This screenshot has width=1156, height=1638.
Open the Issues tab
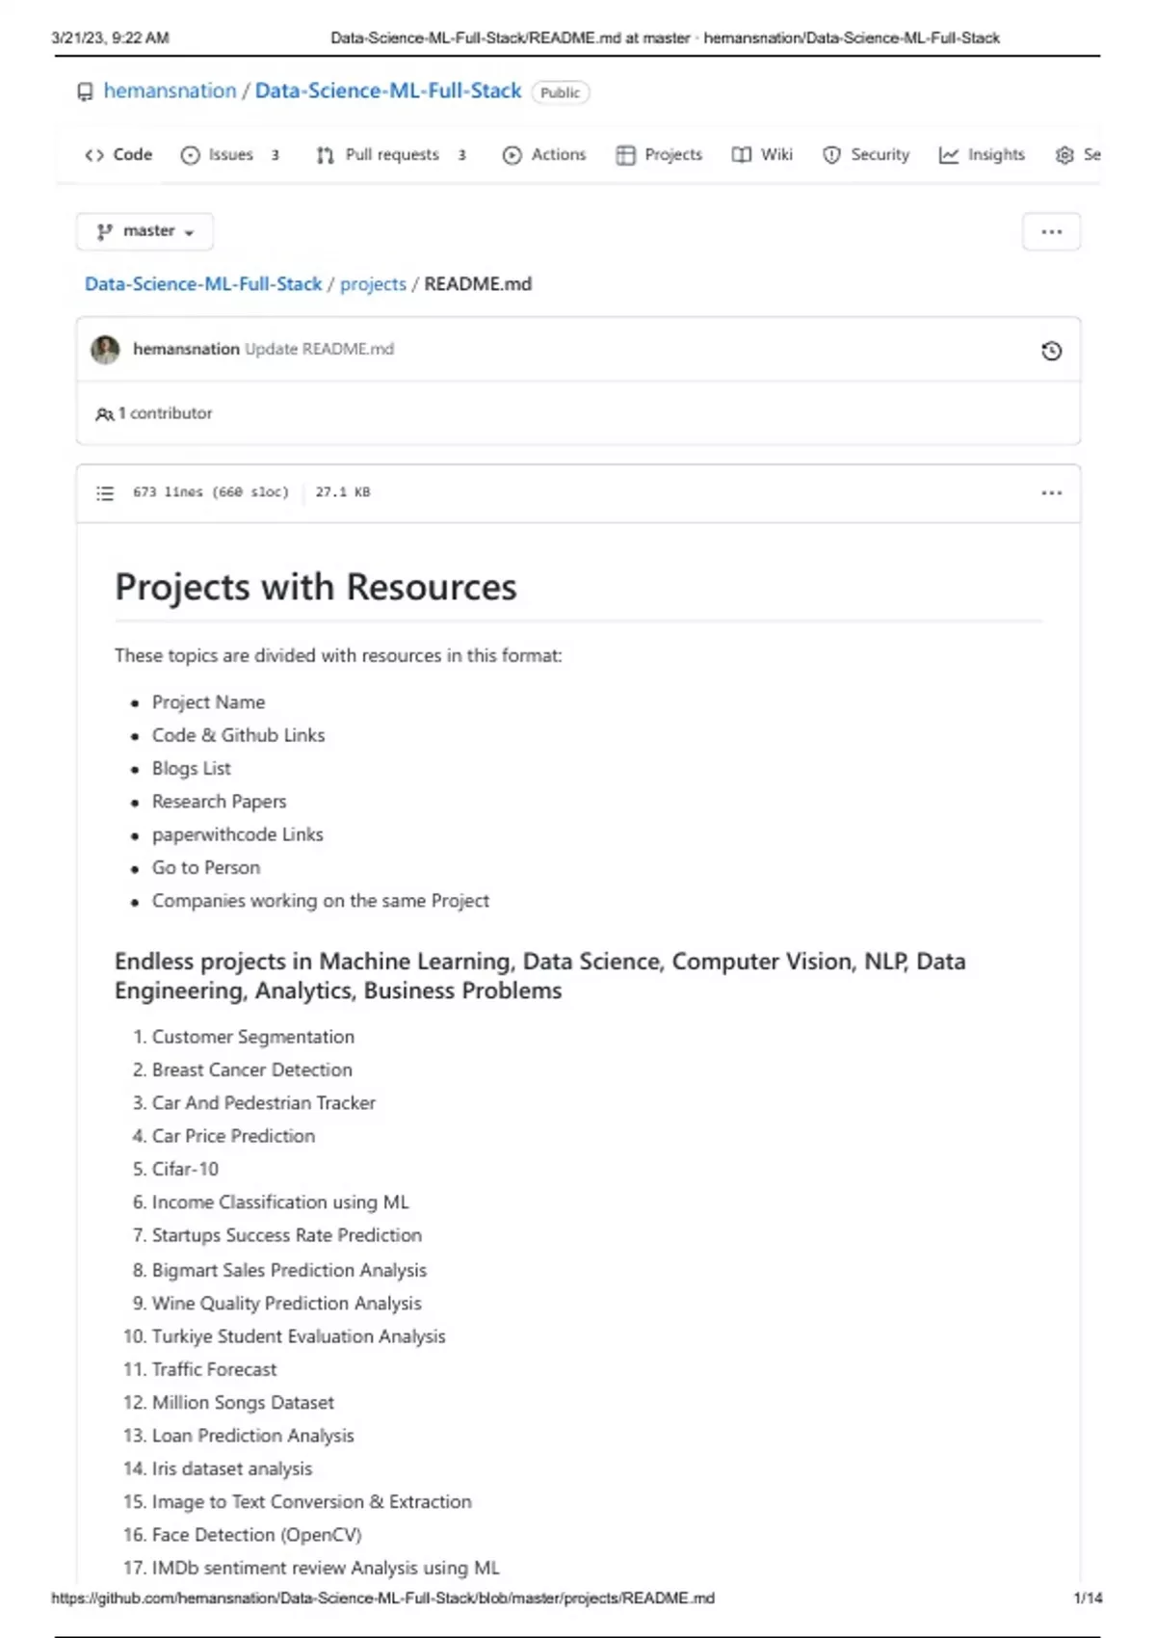click(x=229, y=155)
